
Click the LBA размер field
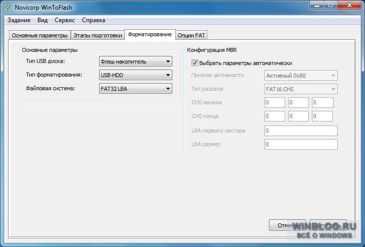point(301,144)
